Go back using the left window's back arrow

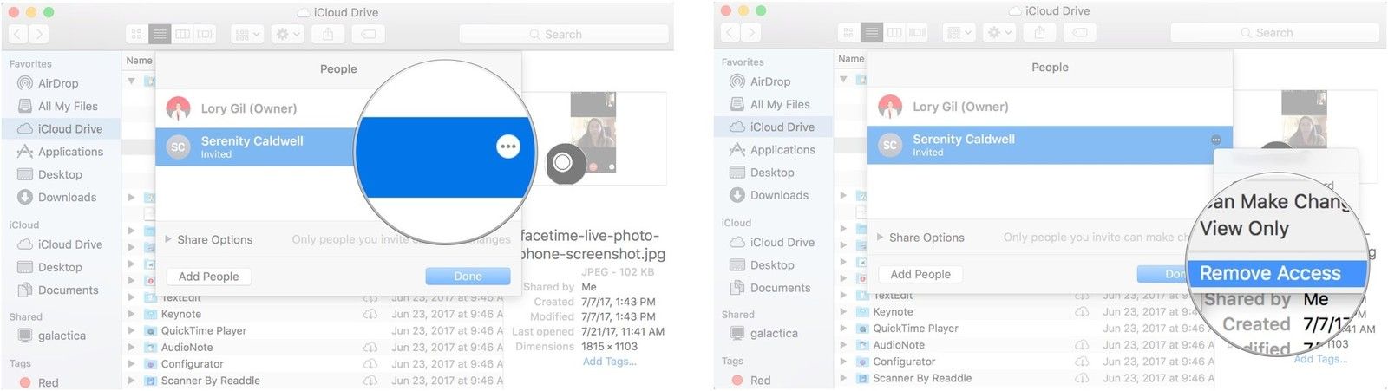18,34
